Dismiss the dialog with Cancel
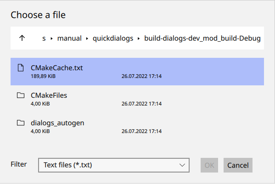This screenshot has height=184, width=275. (238, 165)
